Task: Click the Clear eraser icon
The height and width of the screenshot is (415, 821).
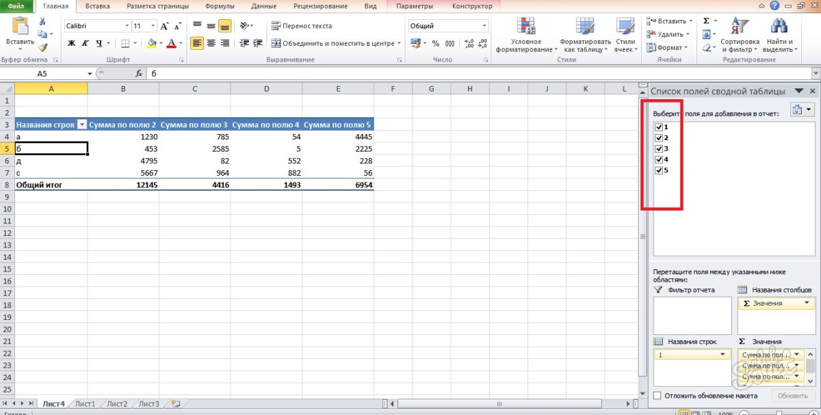Action: 706,48
